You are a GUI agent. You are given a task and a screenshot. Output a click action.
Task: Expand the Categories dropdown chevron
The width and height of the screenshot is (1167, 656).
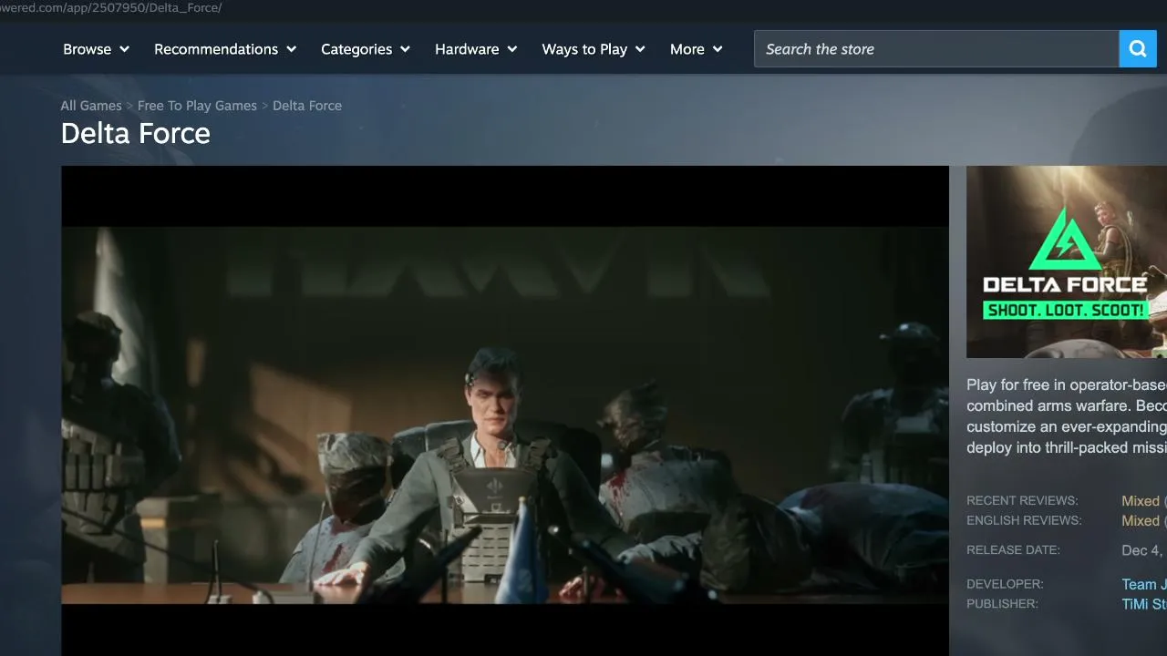[x=405, y=49]
